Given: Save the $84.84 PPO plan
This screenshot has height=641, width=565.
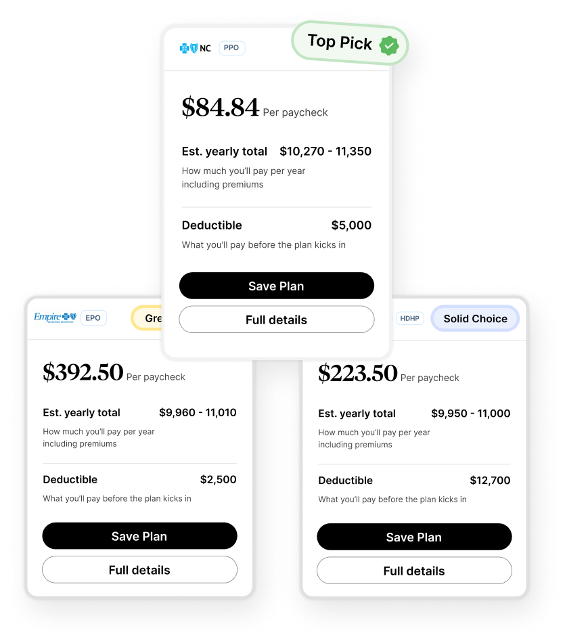Looking at the screenshot, I should [276, 286].
